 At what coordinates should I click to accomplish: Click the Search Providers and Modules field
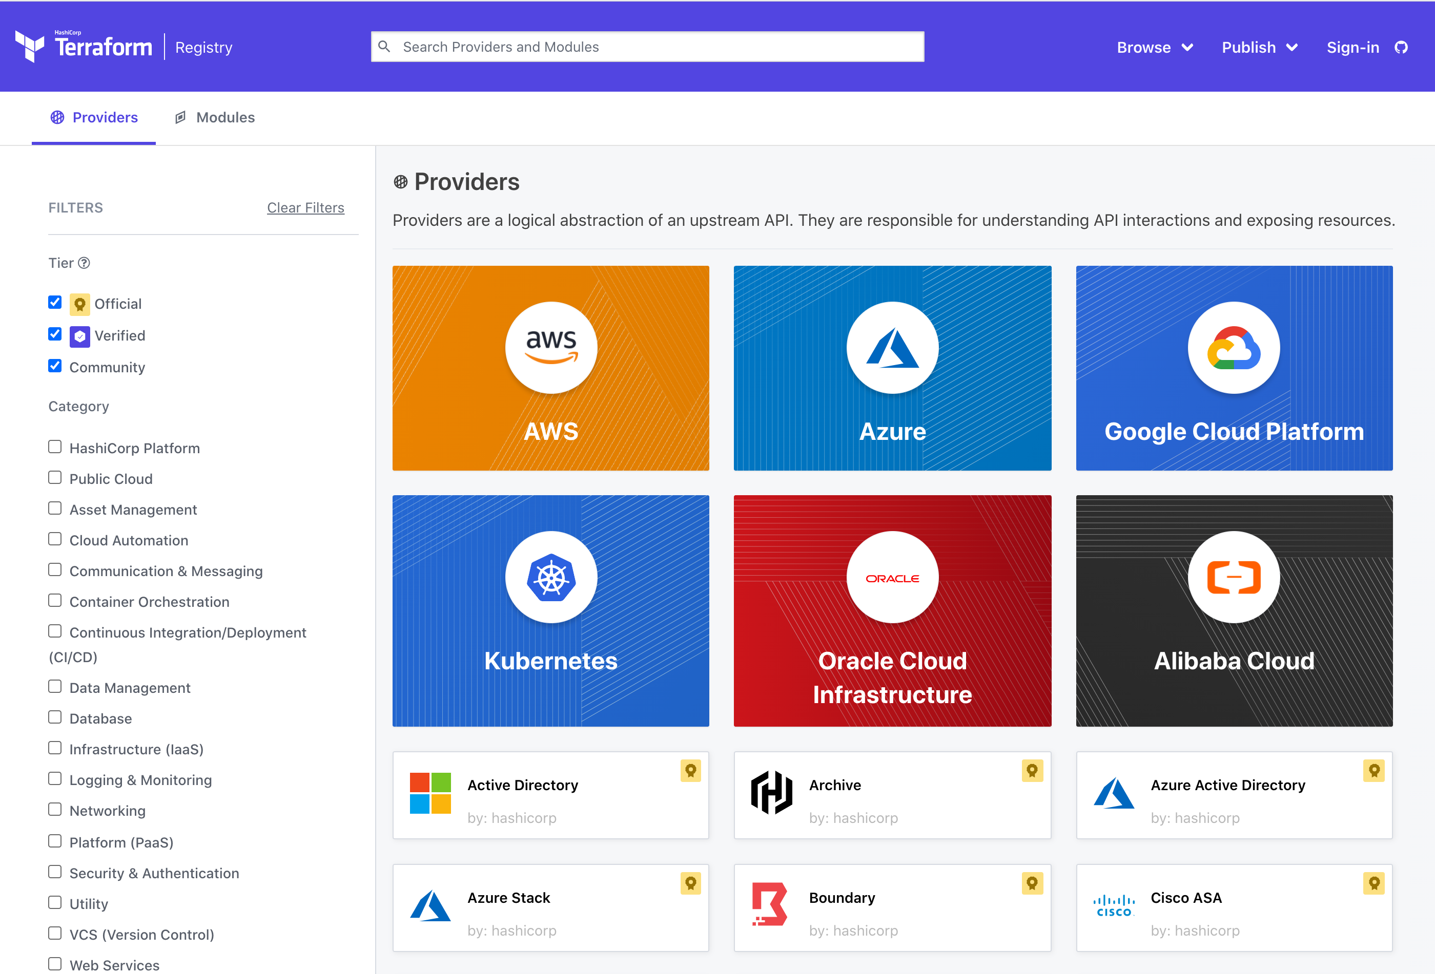[x=647, y=46]
